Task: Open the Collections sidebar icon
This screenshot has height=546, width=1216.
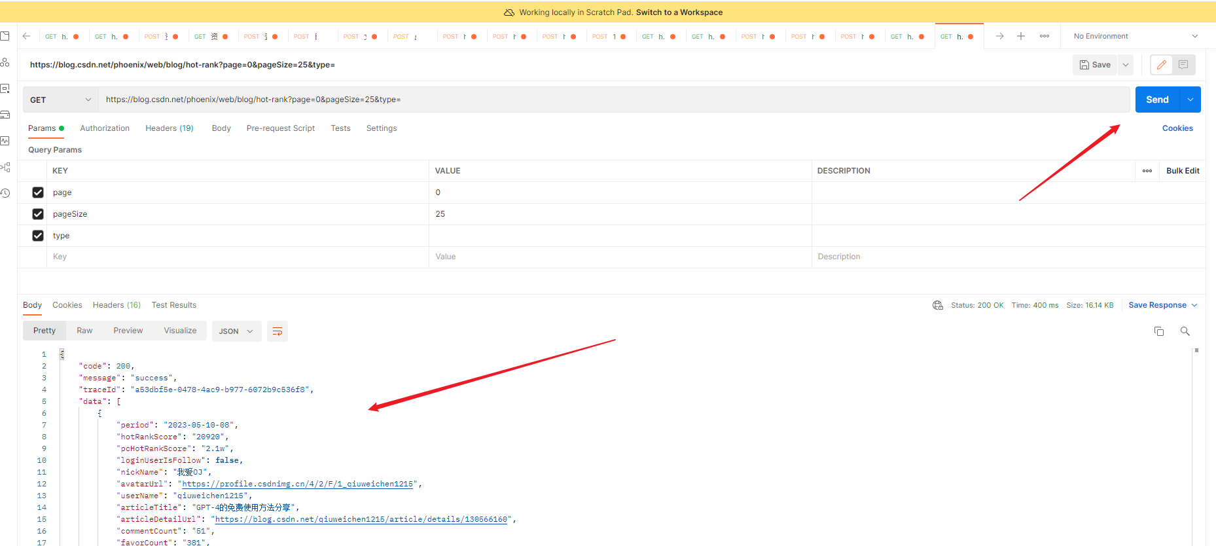Action: click(5, 36)
